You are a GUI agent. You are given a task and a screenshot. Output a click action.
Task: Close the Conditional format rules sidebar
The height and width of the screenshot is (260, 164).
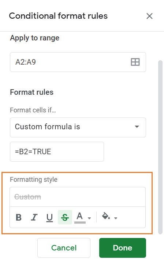pos(149,16)
